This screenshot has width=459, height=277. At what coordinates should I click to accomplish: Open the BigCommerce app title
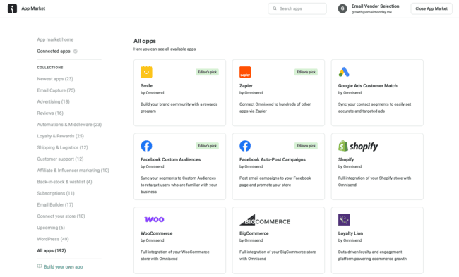pyautogui.click(x=254, y=233)
